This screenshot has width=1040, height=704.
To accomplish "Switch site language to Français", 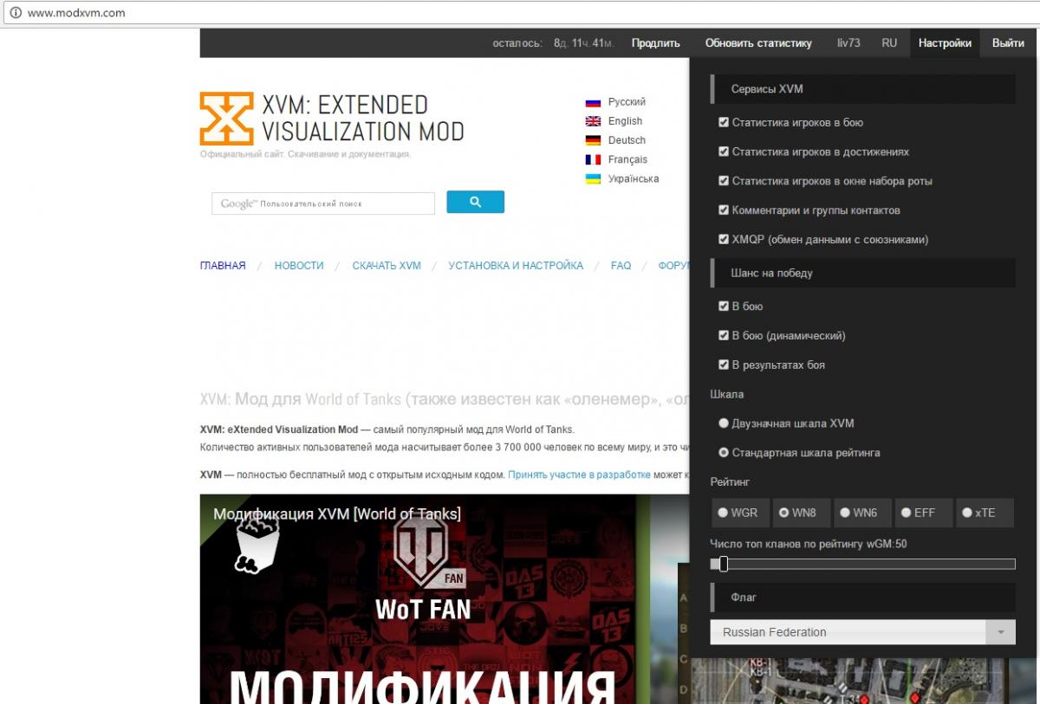I will [x=627, y=159].
